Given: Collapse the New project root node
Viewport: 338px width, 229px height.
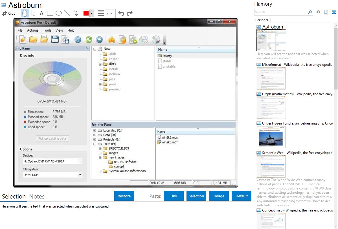Looking at the screenshot, I should pos(95,49).
